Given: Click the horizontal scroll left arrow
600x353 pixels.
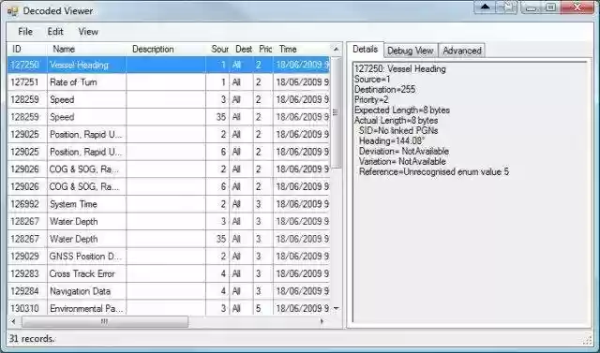Looking at the screenshot, I should click(13, 322).
